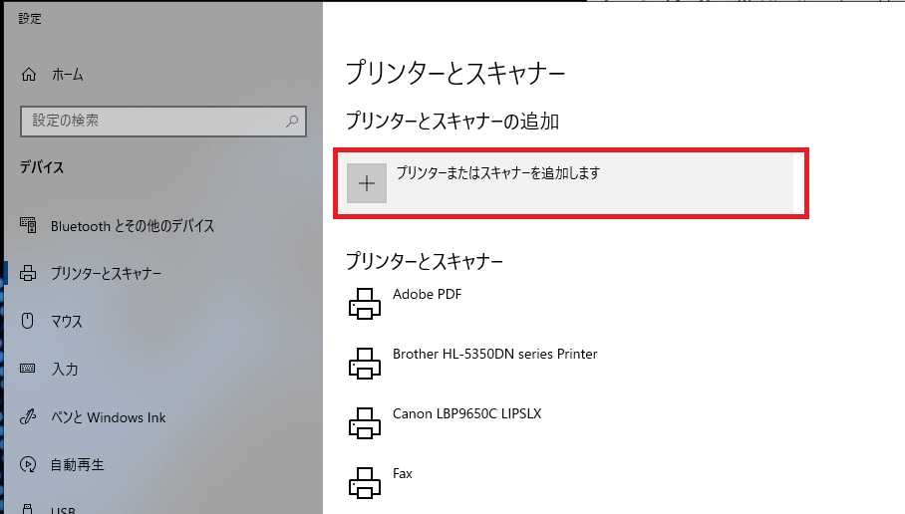Select プリンターとスキャナー in sidebar

[106, 273]
